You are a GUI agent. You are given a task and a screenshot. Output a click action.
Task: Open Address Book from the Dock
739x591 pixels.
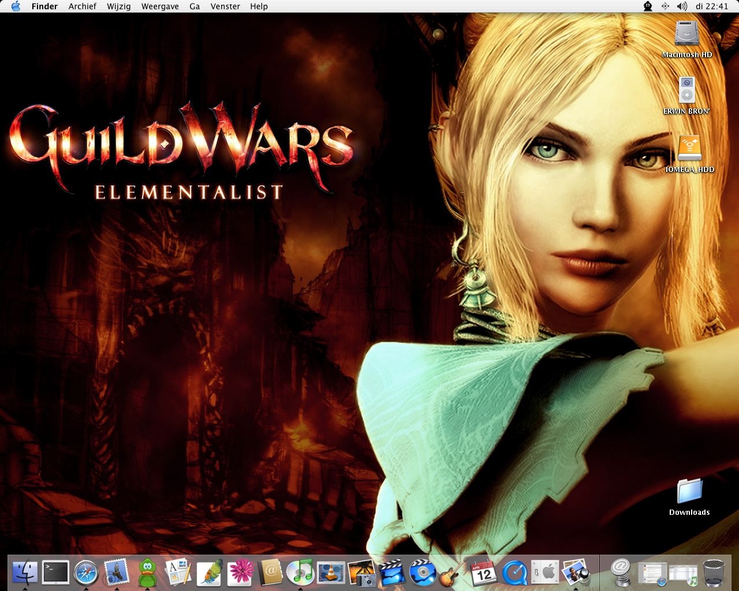[x=270, y=573]
